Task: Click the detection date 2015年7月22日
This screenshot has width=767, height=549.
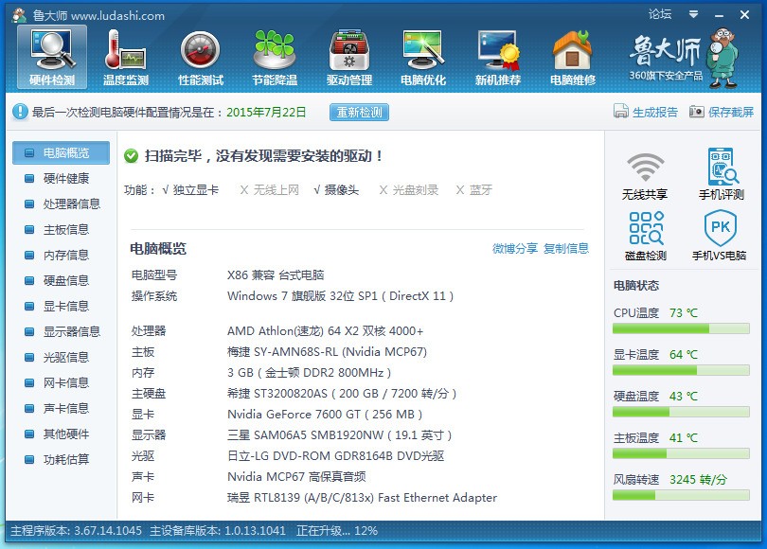Action: pyautogui.click(x=266, y=112)
